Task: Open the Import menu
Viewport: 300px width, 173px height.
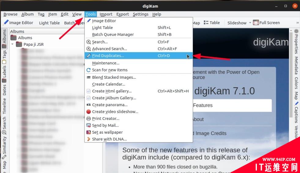Action: tap(106, 14)
